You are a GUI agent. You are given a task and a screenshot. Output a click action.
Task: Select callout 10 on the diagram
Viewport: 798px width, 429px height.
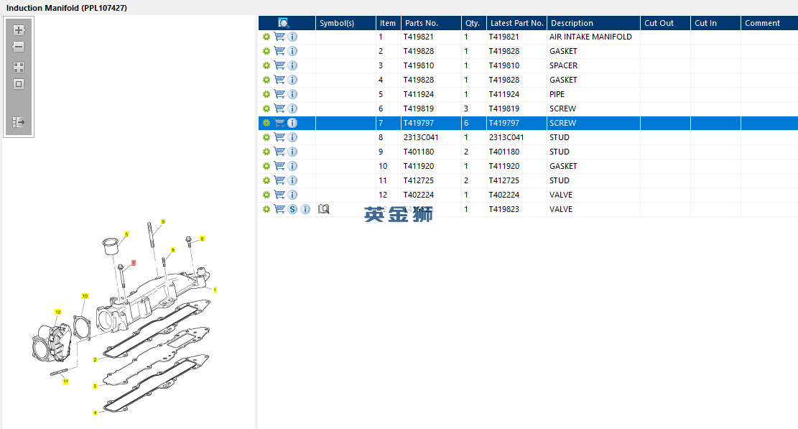tap(85, 296)
